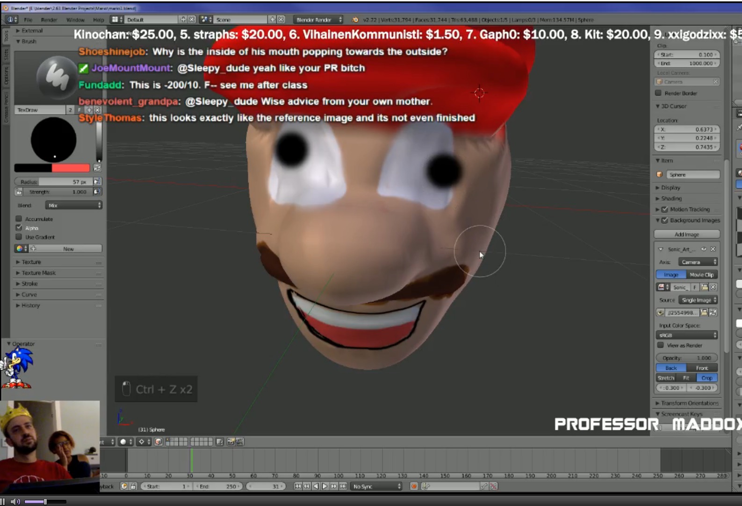
Task: Click the Blender logo icon in header
Action: (x=355, y=20)
